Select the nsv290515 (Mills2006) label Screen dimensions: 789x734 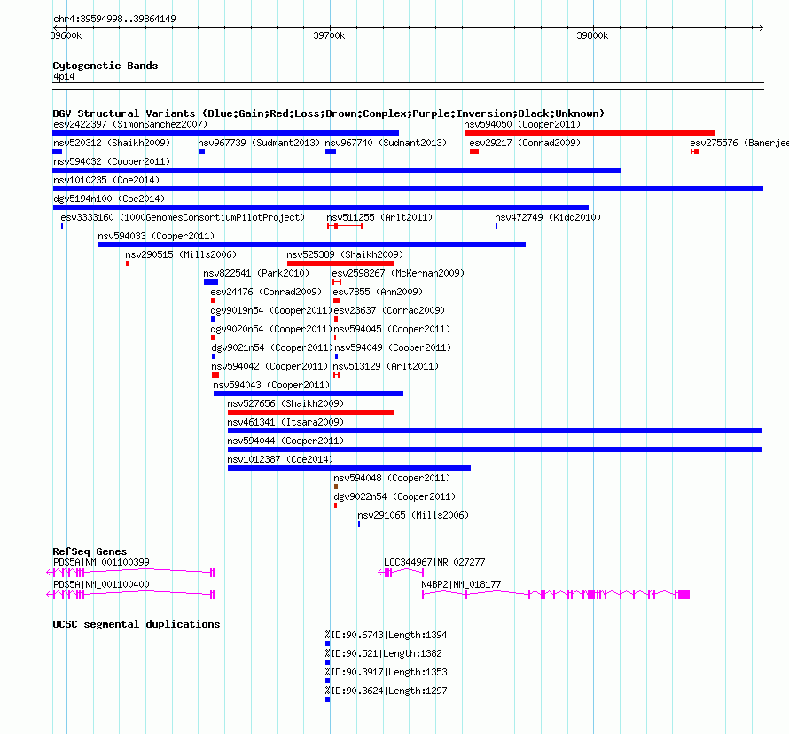pyautogui.click(x=181, y=254)
